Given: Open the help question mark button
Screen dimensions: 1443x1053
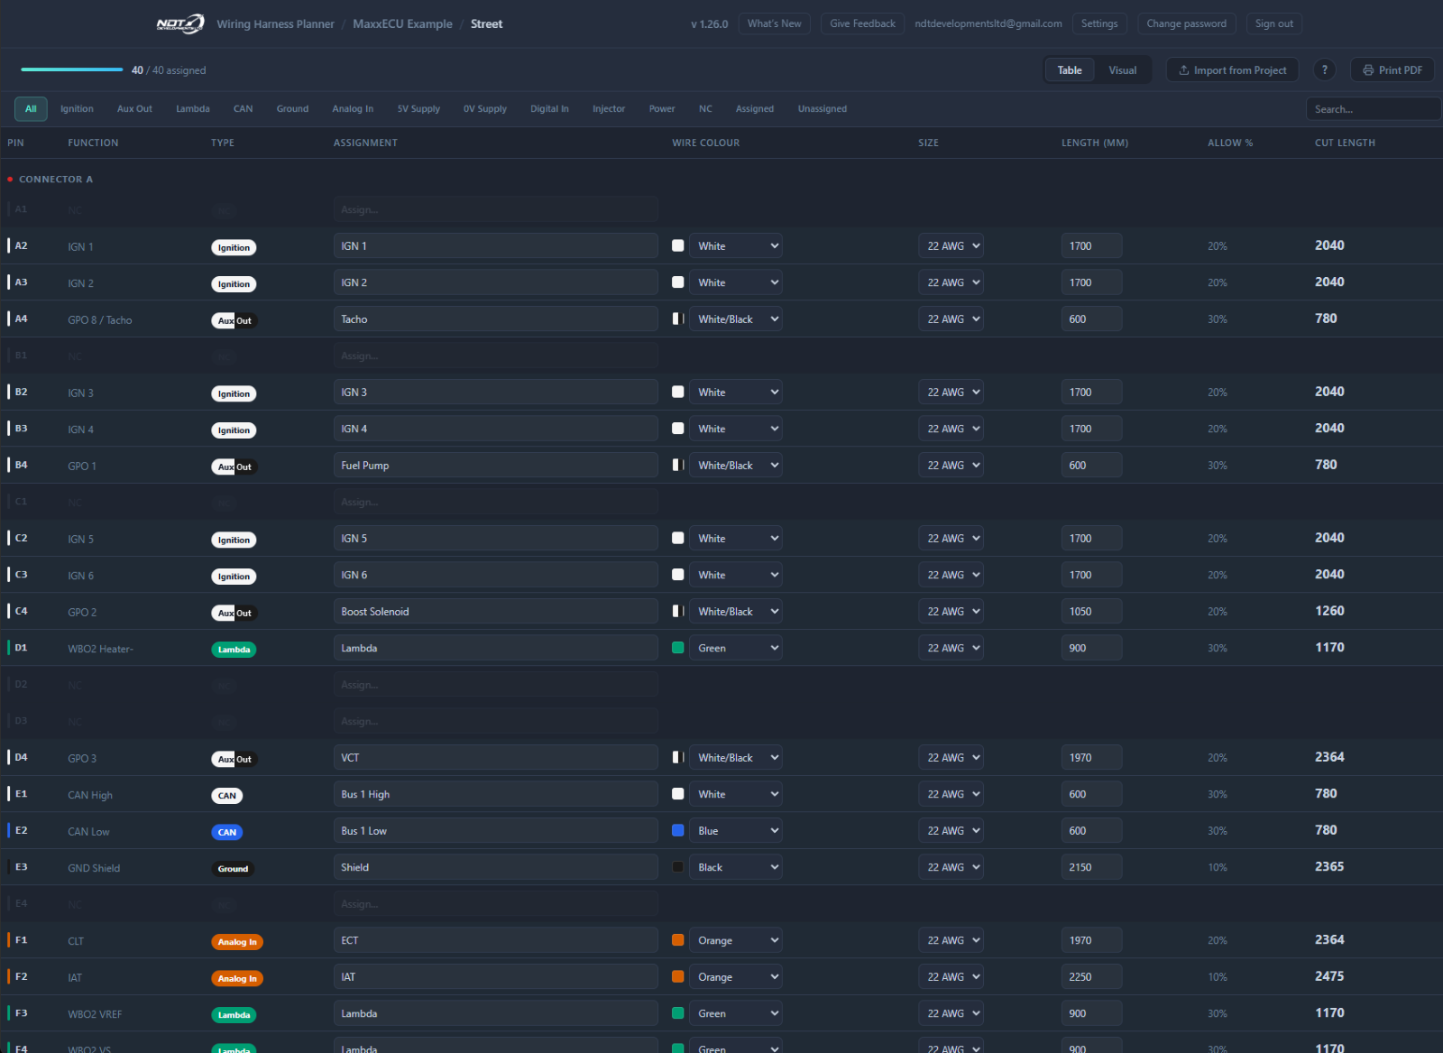Looking at the screenshot, I should 1324,69.
